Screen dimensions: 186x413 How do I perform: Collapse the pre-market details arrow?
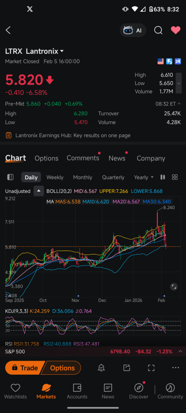tap(179, 104)
